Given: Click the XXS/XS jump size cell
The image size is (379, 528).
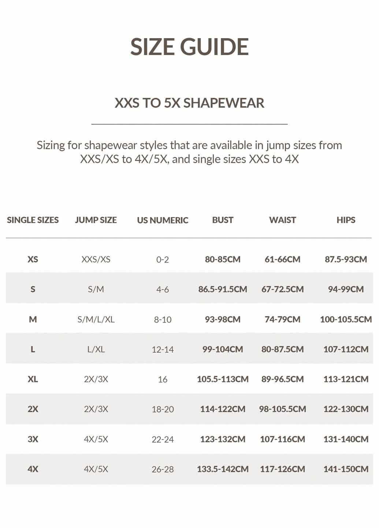Looking at the screenshot, I should pos(96,259).
